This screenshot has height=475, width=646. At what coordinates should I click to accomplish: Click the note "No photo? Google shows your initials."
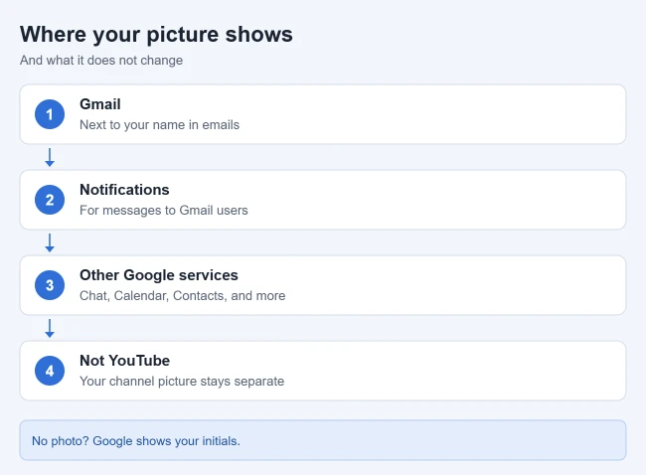[136, 441]
